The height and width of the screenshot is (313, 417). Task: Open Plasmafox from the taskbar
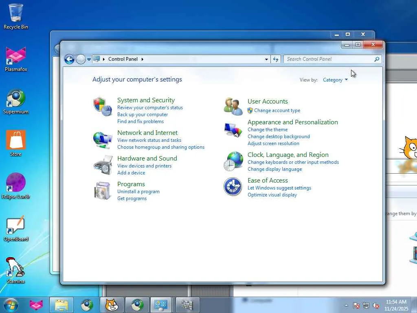click(36, 305)
